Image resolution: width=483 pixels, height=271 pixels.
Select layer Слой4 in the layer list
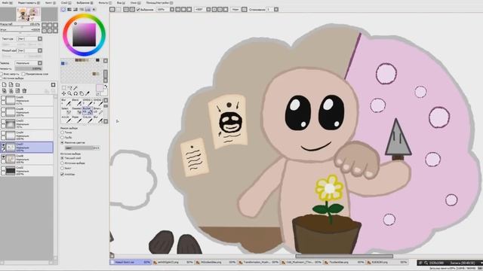coord(27,135)
